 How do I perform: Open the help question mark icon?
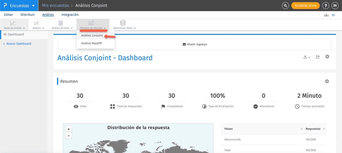(x=325, y=6)
